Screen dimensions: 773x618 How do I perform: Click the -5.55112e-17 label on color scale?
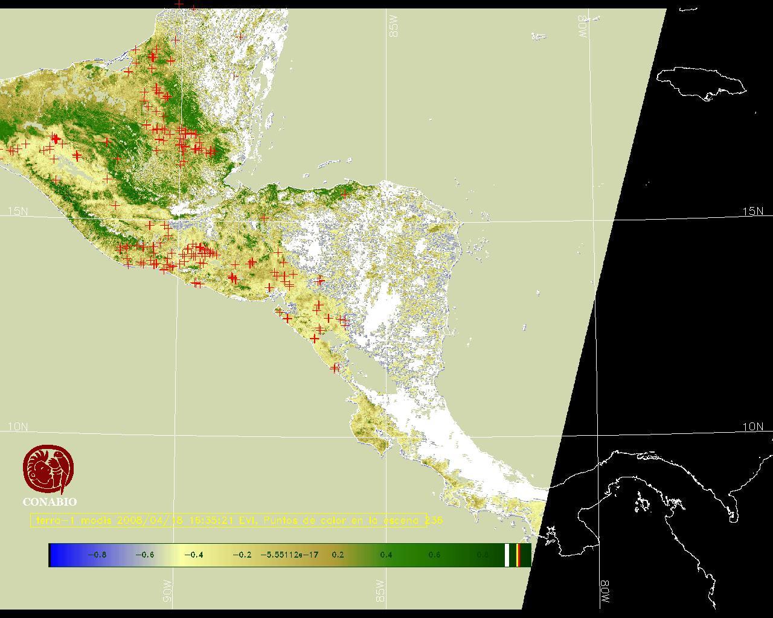point(289,555)
